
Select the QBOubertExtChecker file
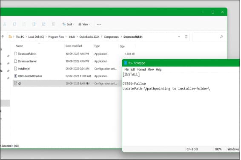tap(30, 76)
